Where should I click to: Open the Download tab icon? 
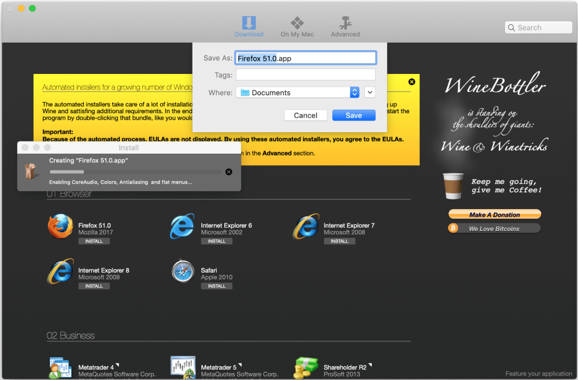click(x=249, y=23)
